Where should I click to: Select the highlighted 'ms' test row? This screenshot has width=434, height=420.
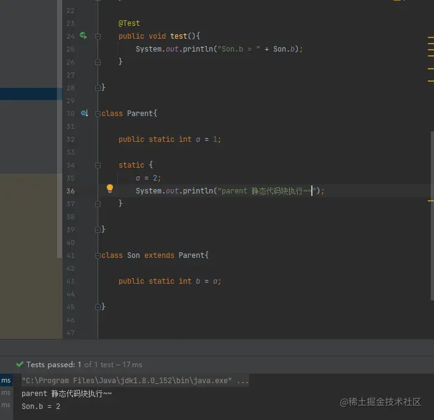pos(6,380)
